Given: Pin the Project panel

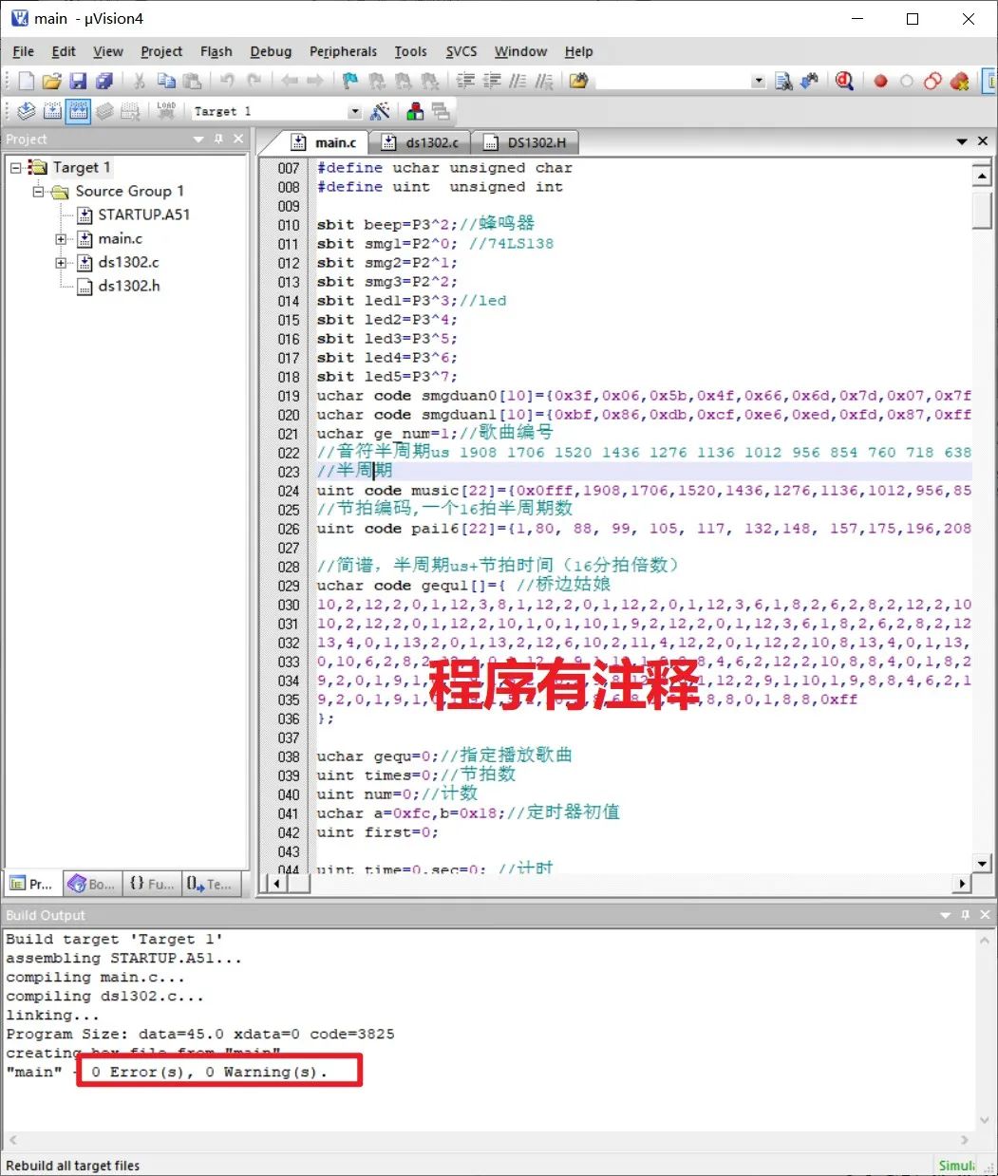Looking at the screenshot, I should [218, 140].
